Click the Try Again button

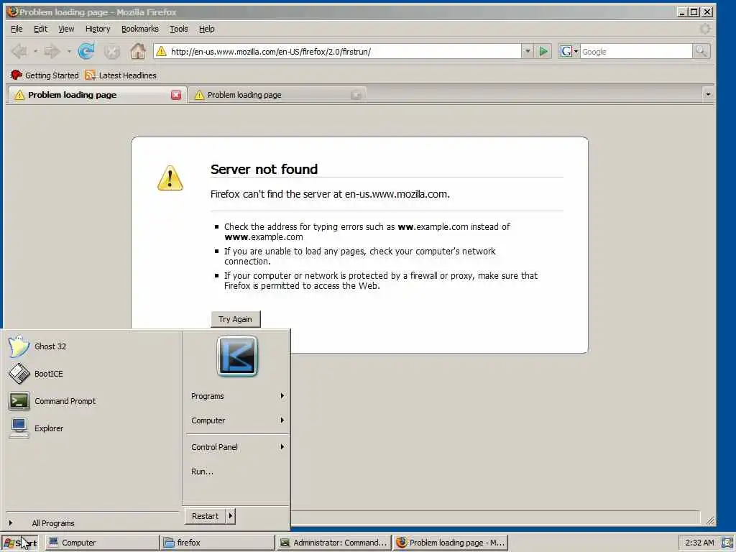tap(235, 319)
